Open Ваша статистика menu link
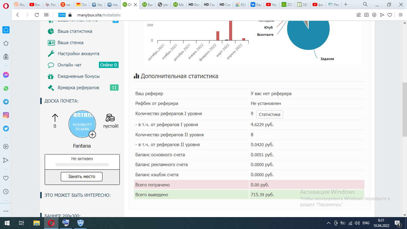Screen dimensions: 407x229 click(x=74, y=31)
